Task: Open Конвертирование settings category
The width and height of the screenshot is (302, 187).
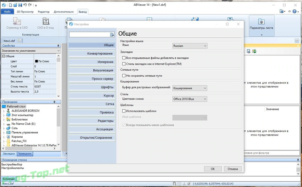Action: pos(92,54)
